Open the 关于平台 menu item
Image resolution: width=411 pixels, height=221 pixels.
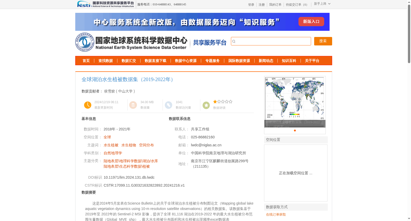(312, 61)
